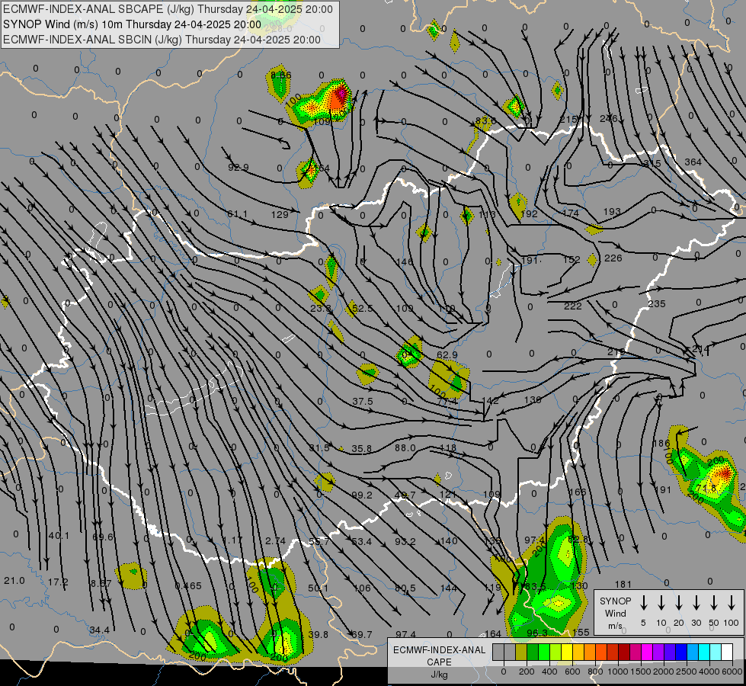Click the map value 37.5

(x=363, y=402)
